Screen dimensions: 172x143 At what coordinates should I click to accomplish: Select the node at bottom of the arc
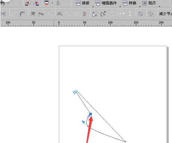pos(88,126)
